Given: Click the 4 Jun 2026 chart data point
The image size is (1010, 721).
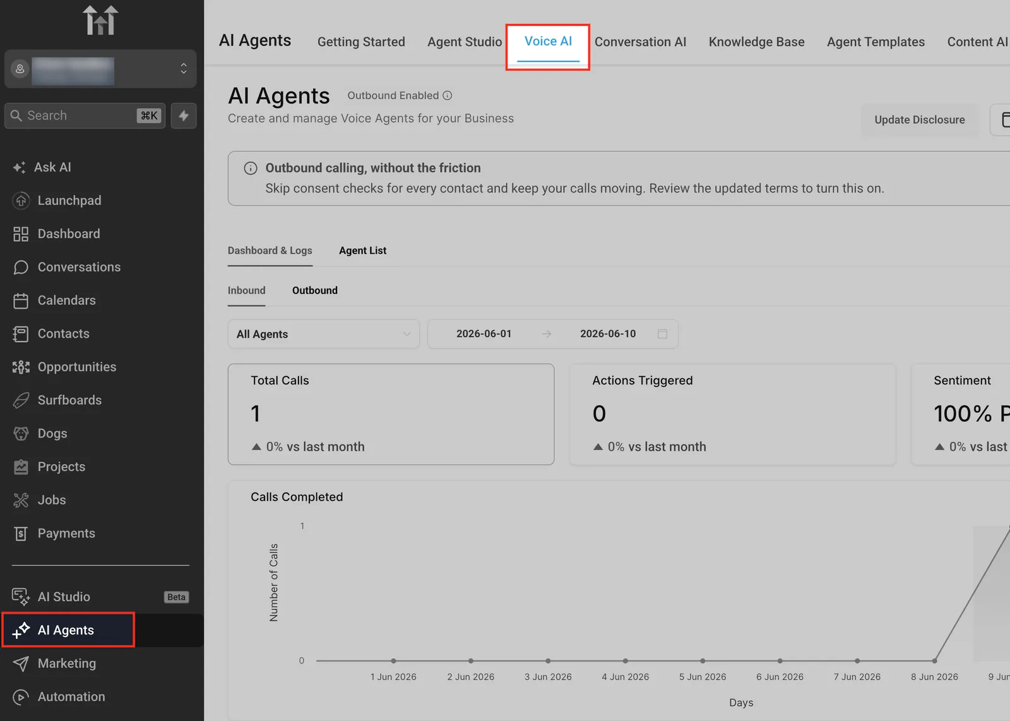Looking at the screenshot, I should click(x=625, y=661).
